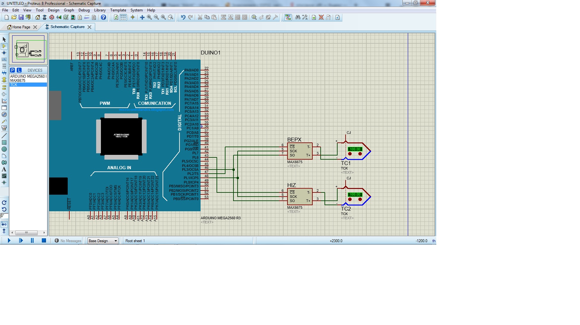Select MAX6675 in devices list
Screen dimensions: 580x325
coord(28,81)
